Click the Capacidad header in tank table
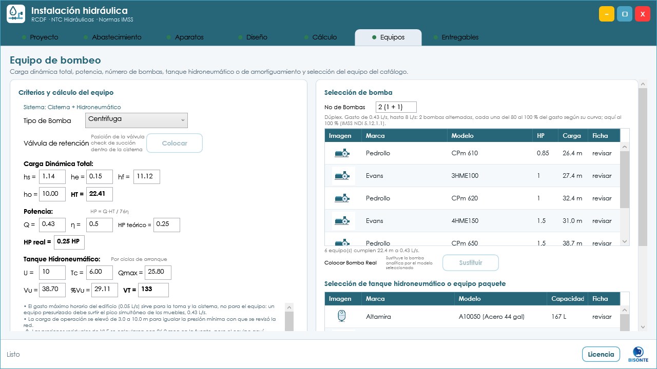 567,299
